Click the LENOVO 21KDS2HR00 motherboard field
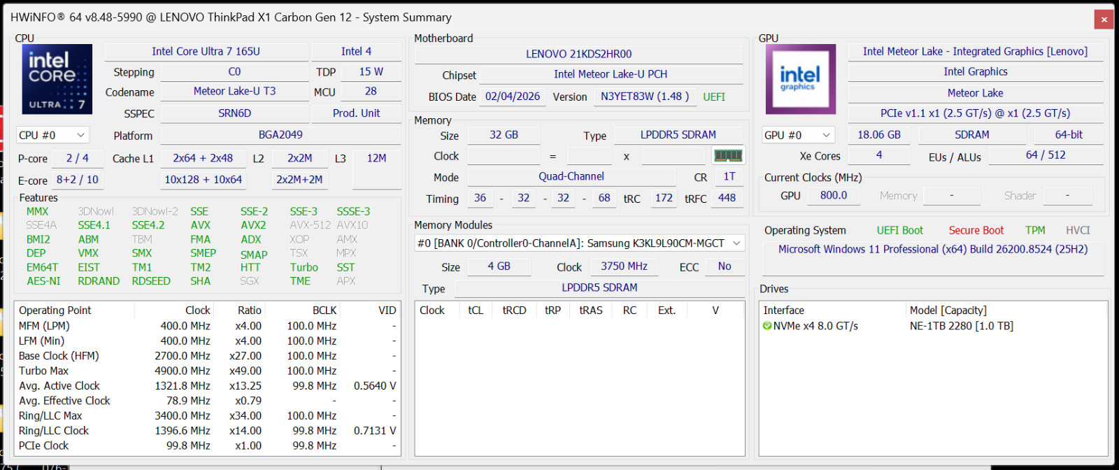Image resolution: width=1119 pixels, height=470 pixels. 579,54
